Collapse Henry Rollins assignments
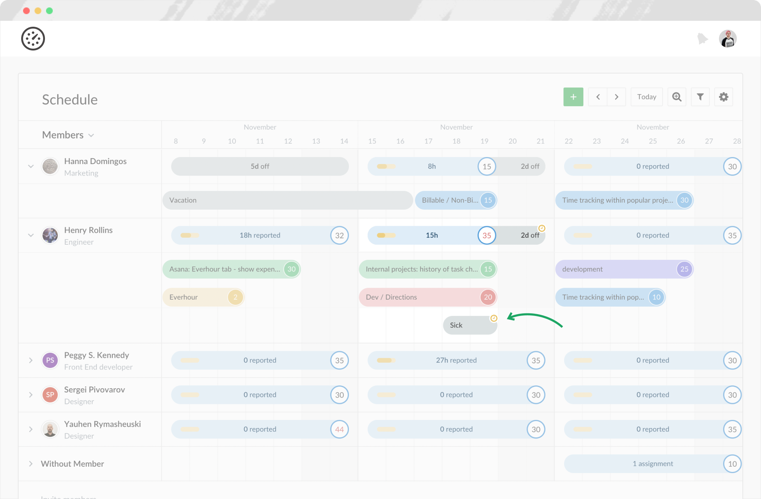Viewport: 761px width, 499px height. [x=31, y=235]
